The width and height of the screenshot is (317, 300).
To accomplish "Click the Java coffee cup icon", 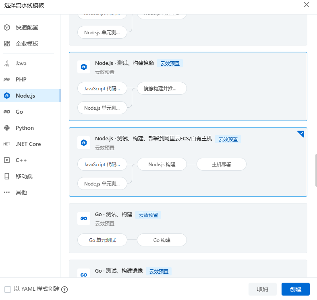I will click(x=7, y=63).
